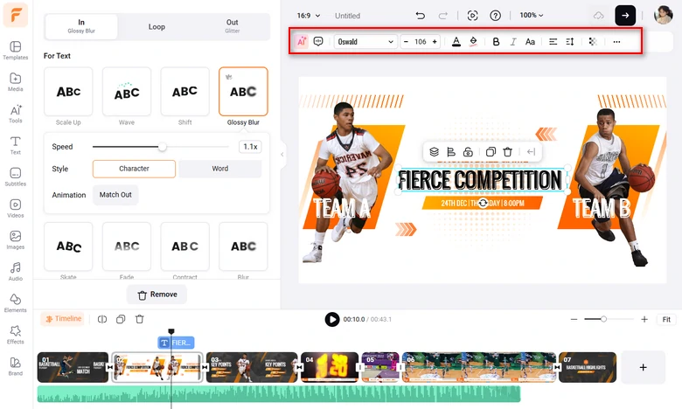
Task: Switch to the Out animation tab
Action: click(232, 26)
